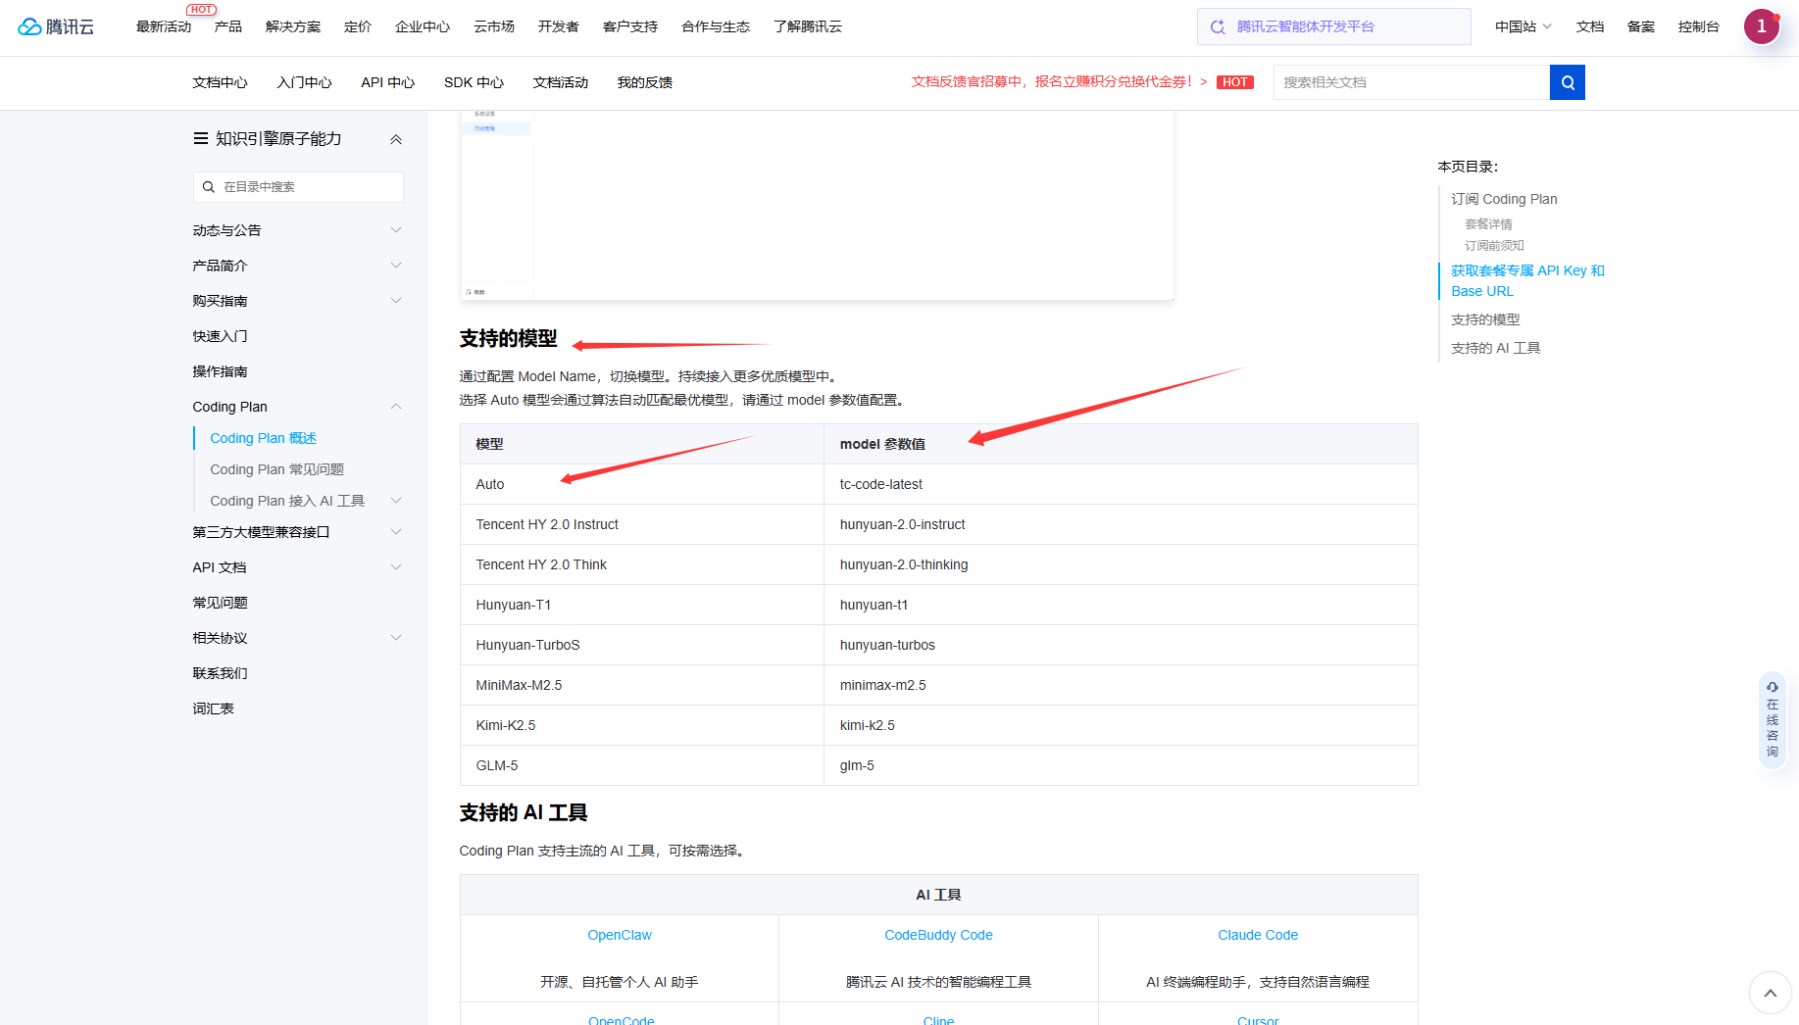Open the user avatar profile icon

(x=1761, y=26)
